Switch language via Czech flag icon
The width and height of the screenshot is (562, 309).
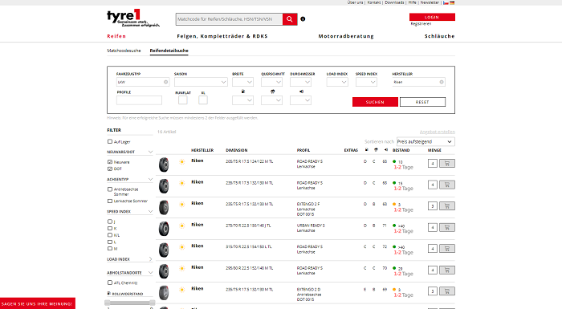[x=446, y=2]
